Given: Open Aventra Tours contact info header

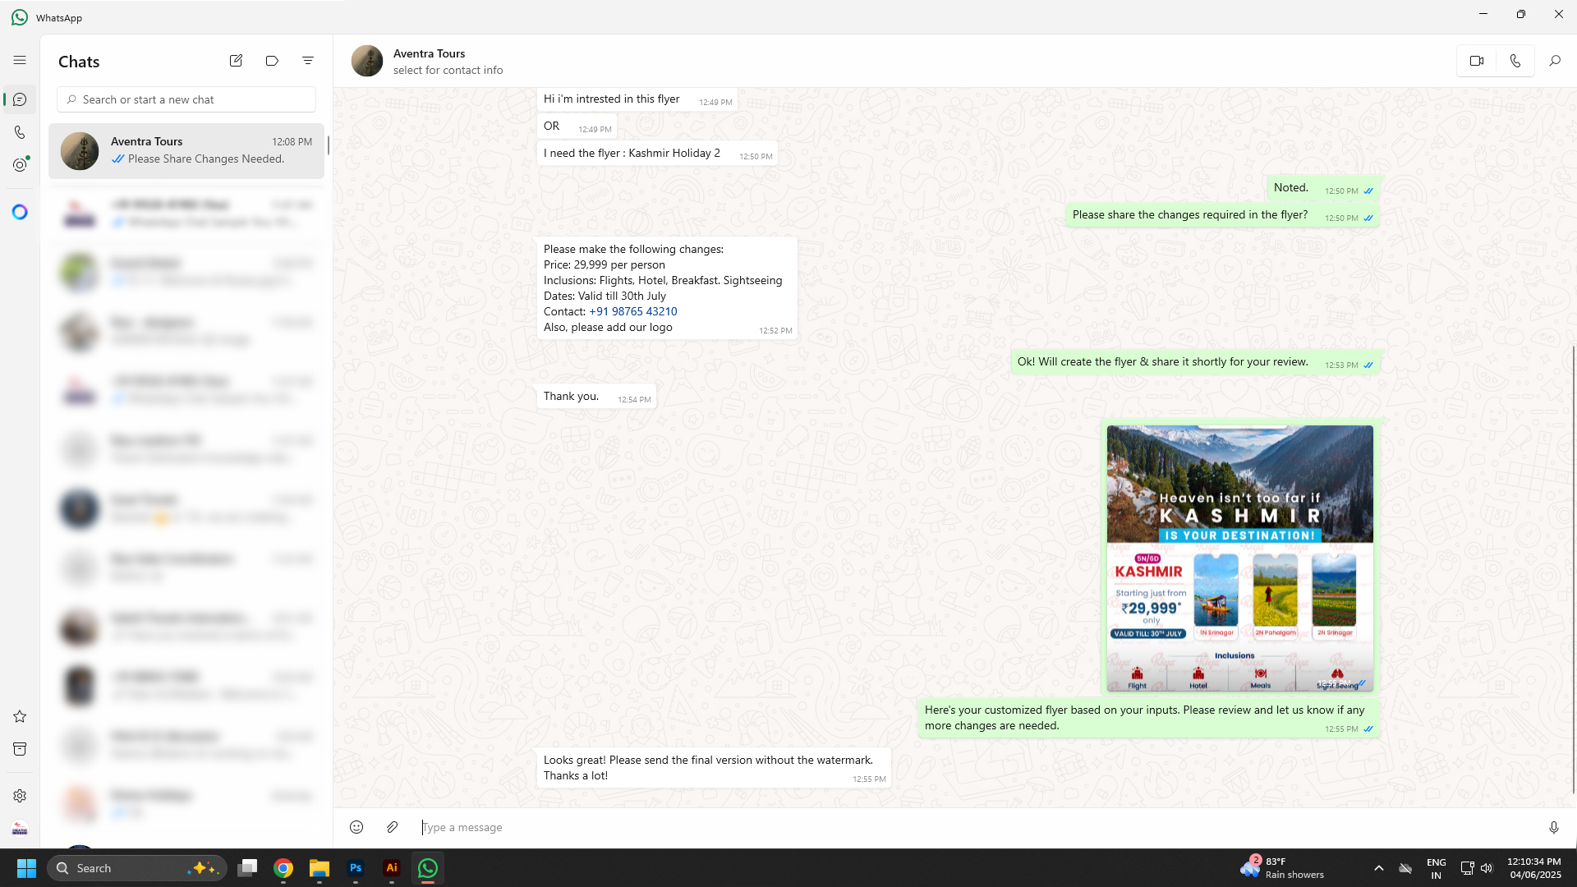Looking at the screenshot, I should [448, 62].
